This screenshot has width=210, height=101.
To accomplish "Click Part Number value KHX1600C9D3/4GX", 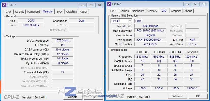I will pyautogui.click(x=150, y=40).
